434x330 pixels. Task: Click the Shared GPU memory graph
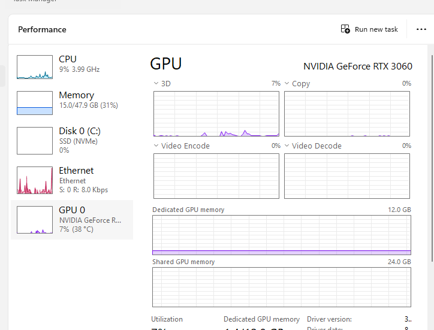tap(282, 287)
